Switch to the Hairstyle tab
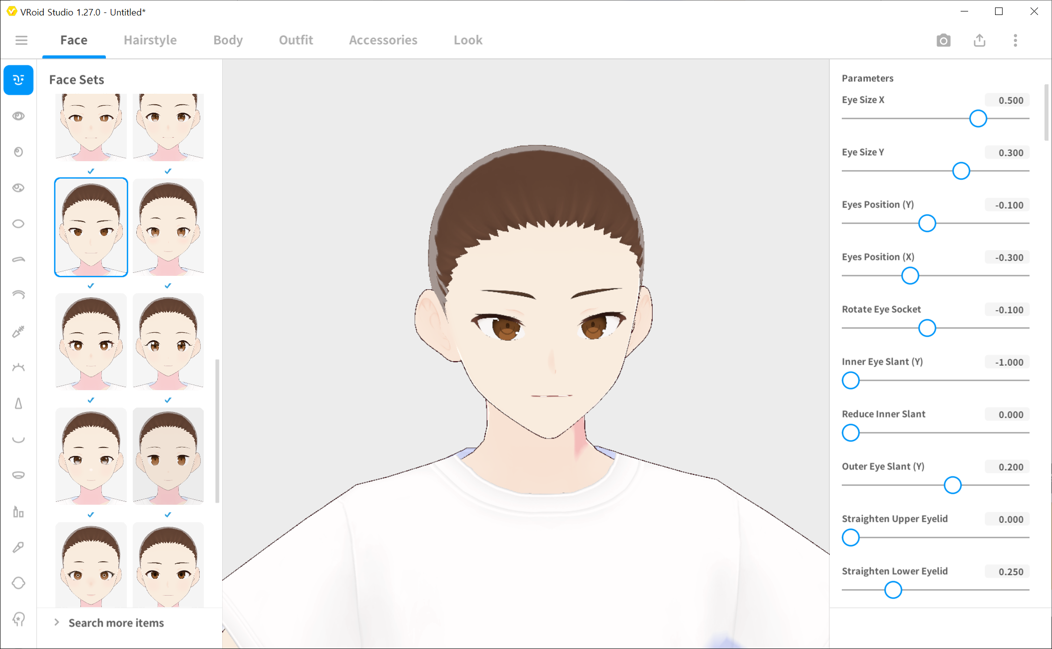This screenshot has width=1052, height=649. [x=150, y=40]
